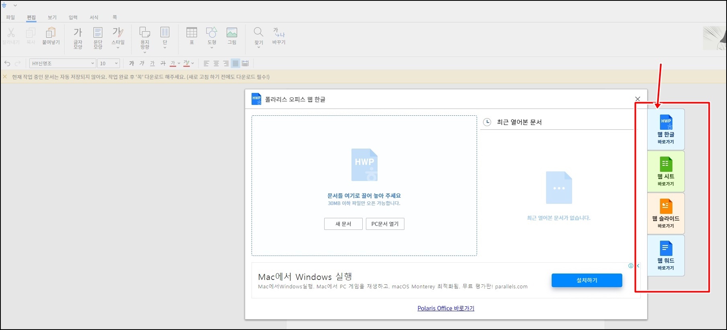The image size is (727, 330).
Task: Click the ad info icon
Action: 631,266
